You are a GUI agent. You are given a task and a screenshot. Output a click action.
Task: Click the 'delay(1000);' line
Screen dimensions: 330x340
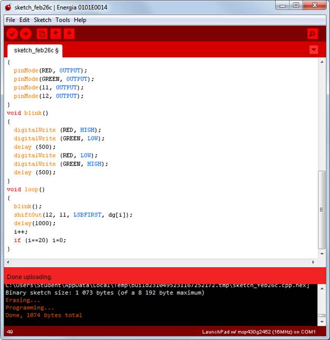35,223
